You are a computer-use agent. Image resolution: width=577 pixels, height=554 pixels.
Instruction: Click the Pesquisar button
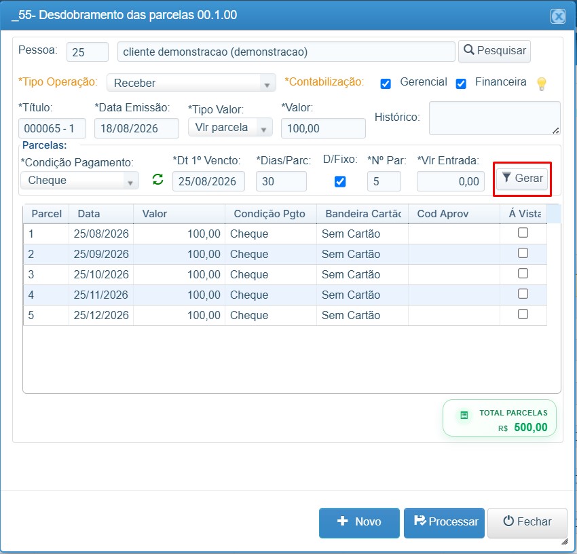(x=494, y=51)
